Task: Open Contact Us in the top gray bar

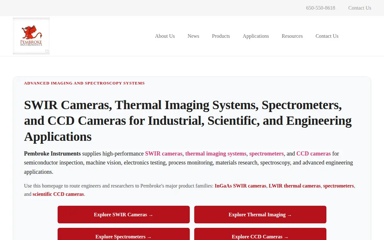Action: pos(360,8)
